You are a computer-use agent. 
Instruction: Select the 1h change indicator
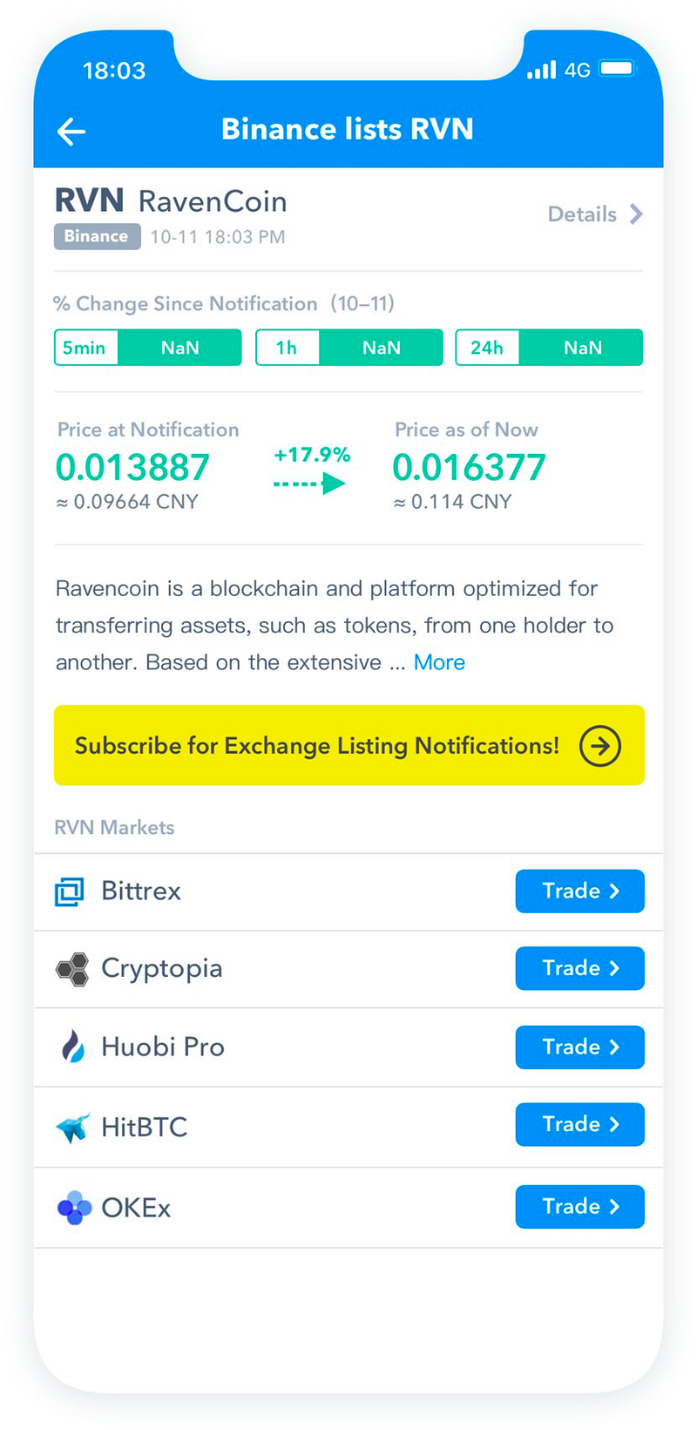348,348
